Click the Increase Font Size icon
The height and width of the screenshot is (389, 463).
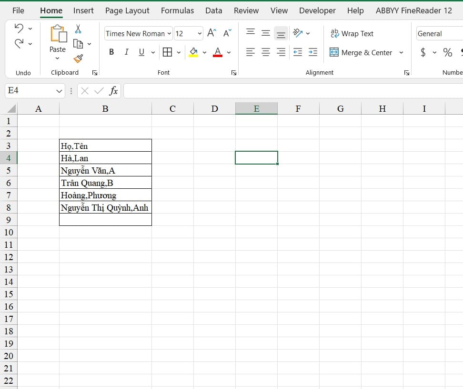click(x=211, y=33)
